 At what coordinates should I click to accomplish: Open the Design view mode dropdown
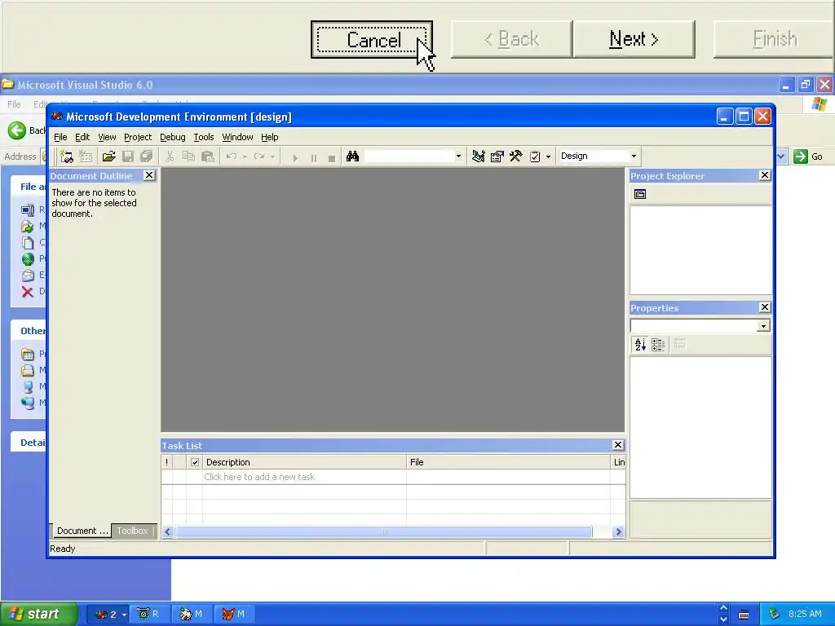[x=634, y=156]
